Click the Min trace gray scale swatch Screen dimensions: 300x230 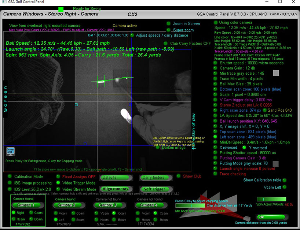[x=276, y=73]
